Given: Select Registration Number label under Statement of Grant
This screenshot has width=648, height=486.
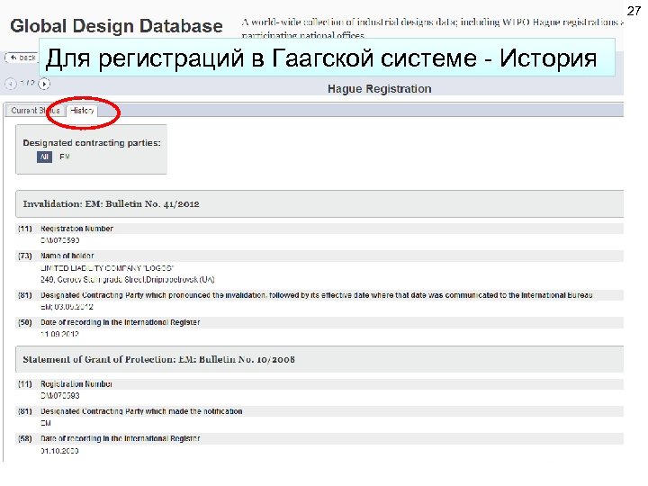Looking at the screenshot, I should [x=76, y=384].
